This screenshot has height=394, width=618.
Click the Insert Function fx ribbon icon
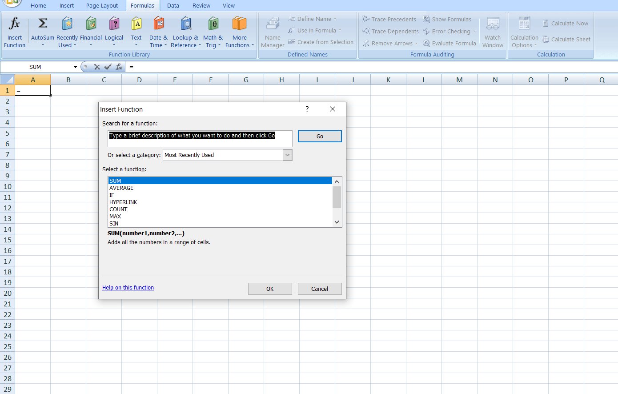(x=14, y=24)
